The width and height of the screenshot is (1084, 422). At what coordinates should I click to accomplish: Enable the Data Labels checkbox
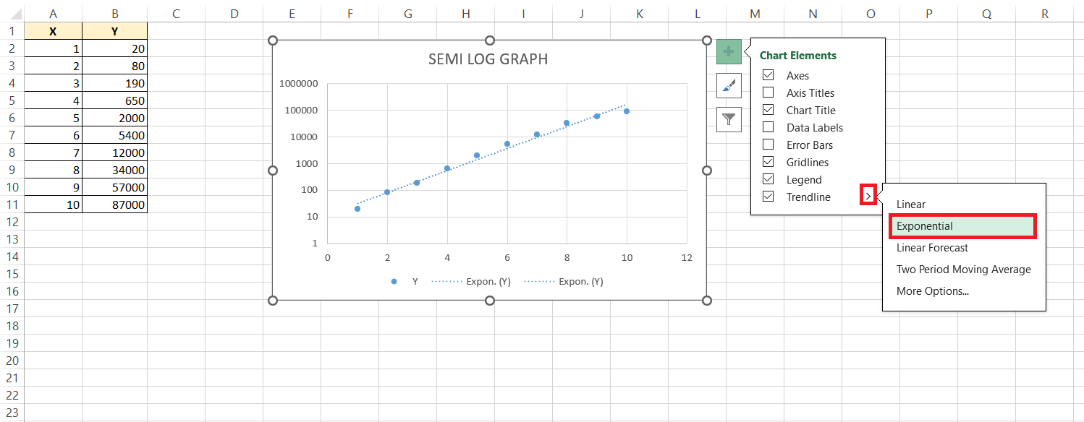click(x=768, y=127)
